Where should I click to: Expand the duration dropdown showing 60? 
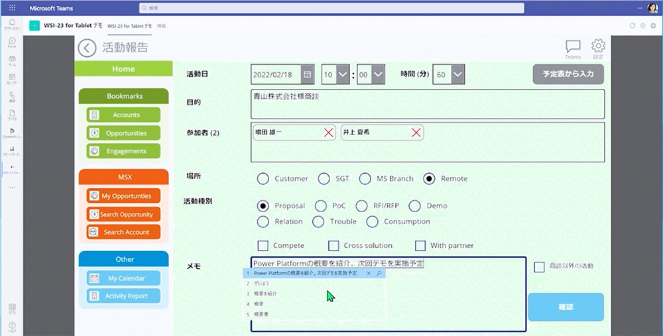(457, 74)
